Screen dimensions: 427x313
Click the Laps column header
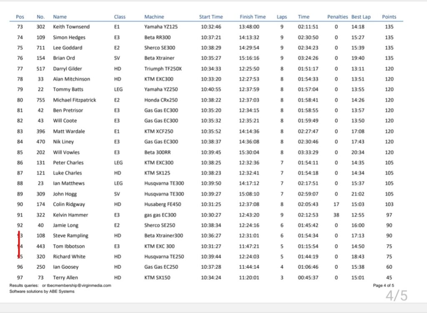(282, 17)
